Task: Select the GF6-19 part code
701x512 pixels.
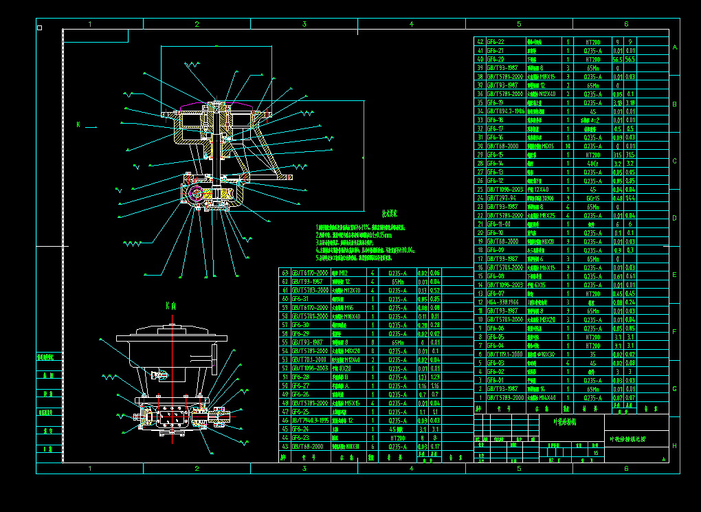Action: click(x=496, y=103)
